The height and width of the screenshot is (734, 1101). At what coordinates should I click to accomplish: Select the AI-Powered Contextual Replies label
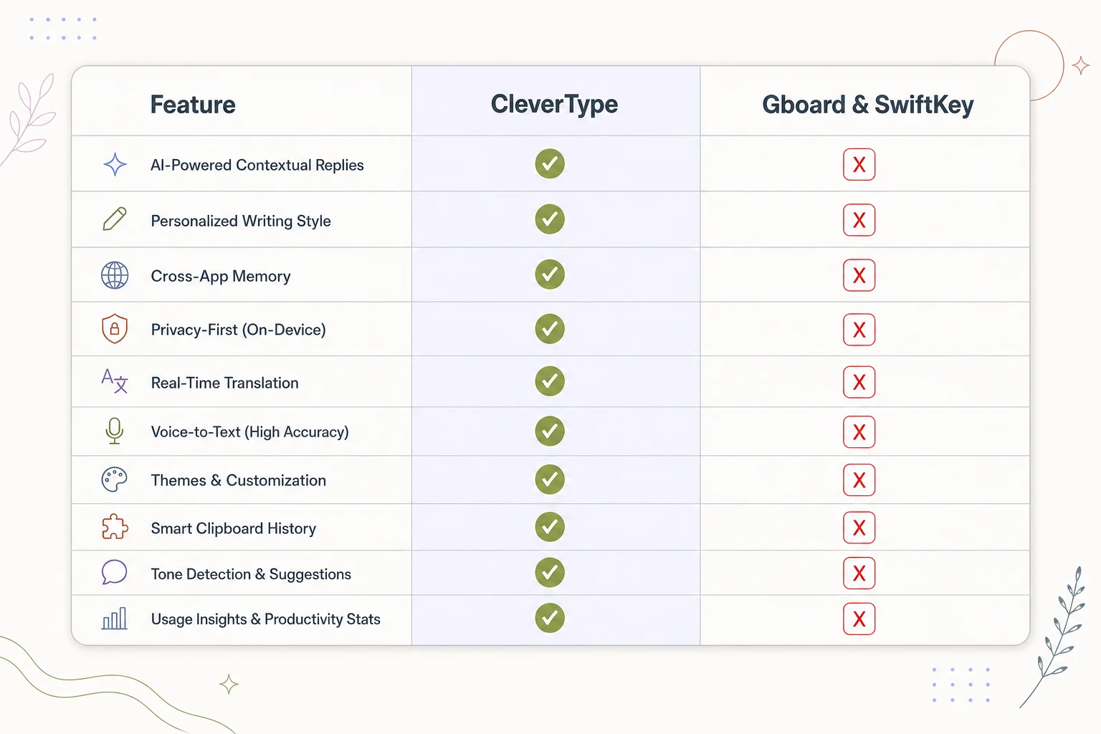(257, 165)
